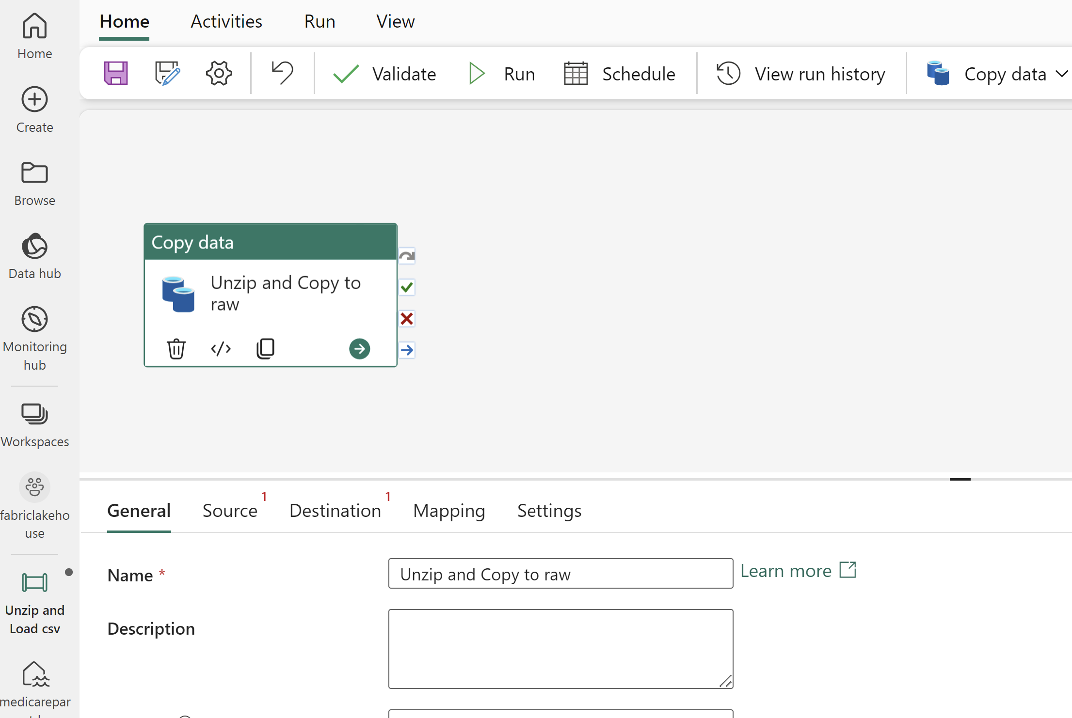The width and height of the screenshot is (1072, 718).
Task: Click the Save As pencil icon
Action: 167,74
